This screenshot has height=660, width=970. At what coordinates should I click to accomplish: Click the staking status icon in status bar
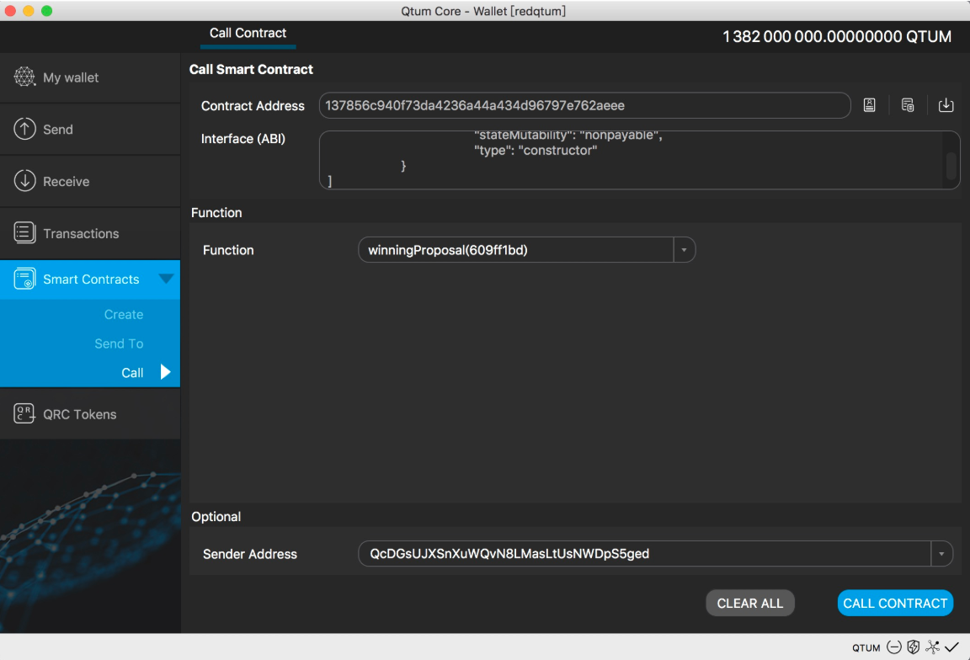point(913,647)
